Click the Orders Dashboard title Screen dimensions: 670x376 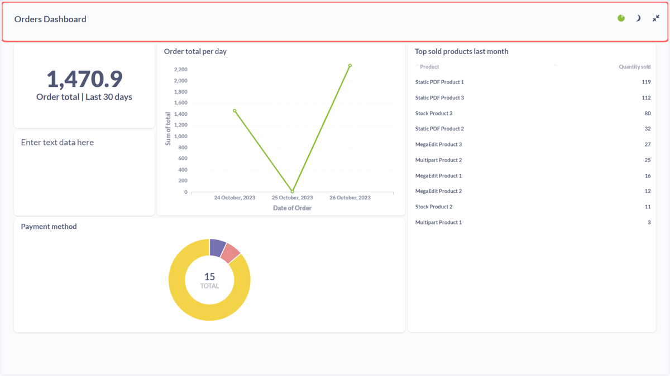click(x=50, y=19)
